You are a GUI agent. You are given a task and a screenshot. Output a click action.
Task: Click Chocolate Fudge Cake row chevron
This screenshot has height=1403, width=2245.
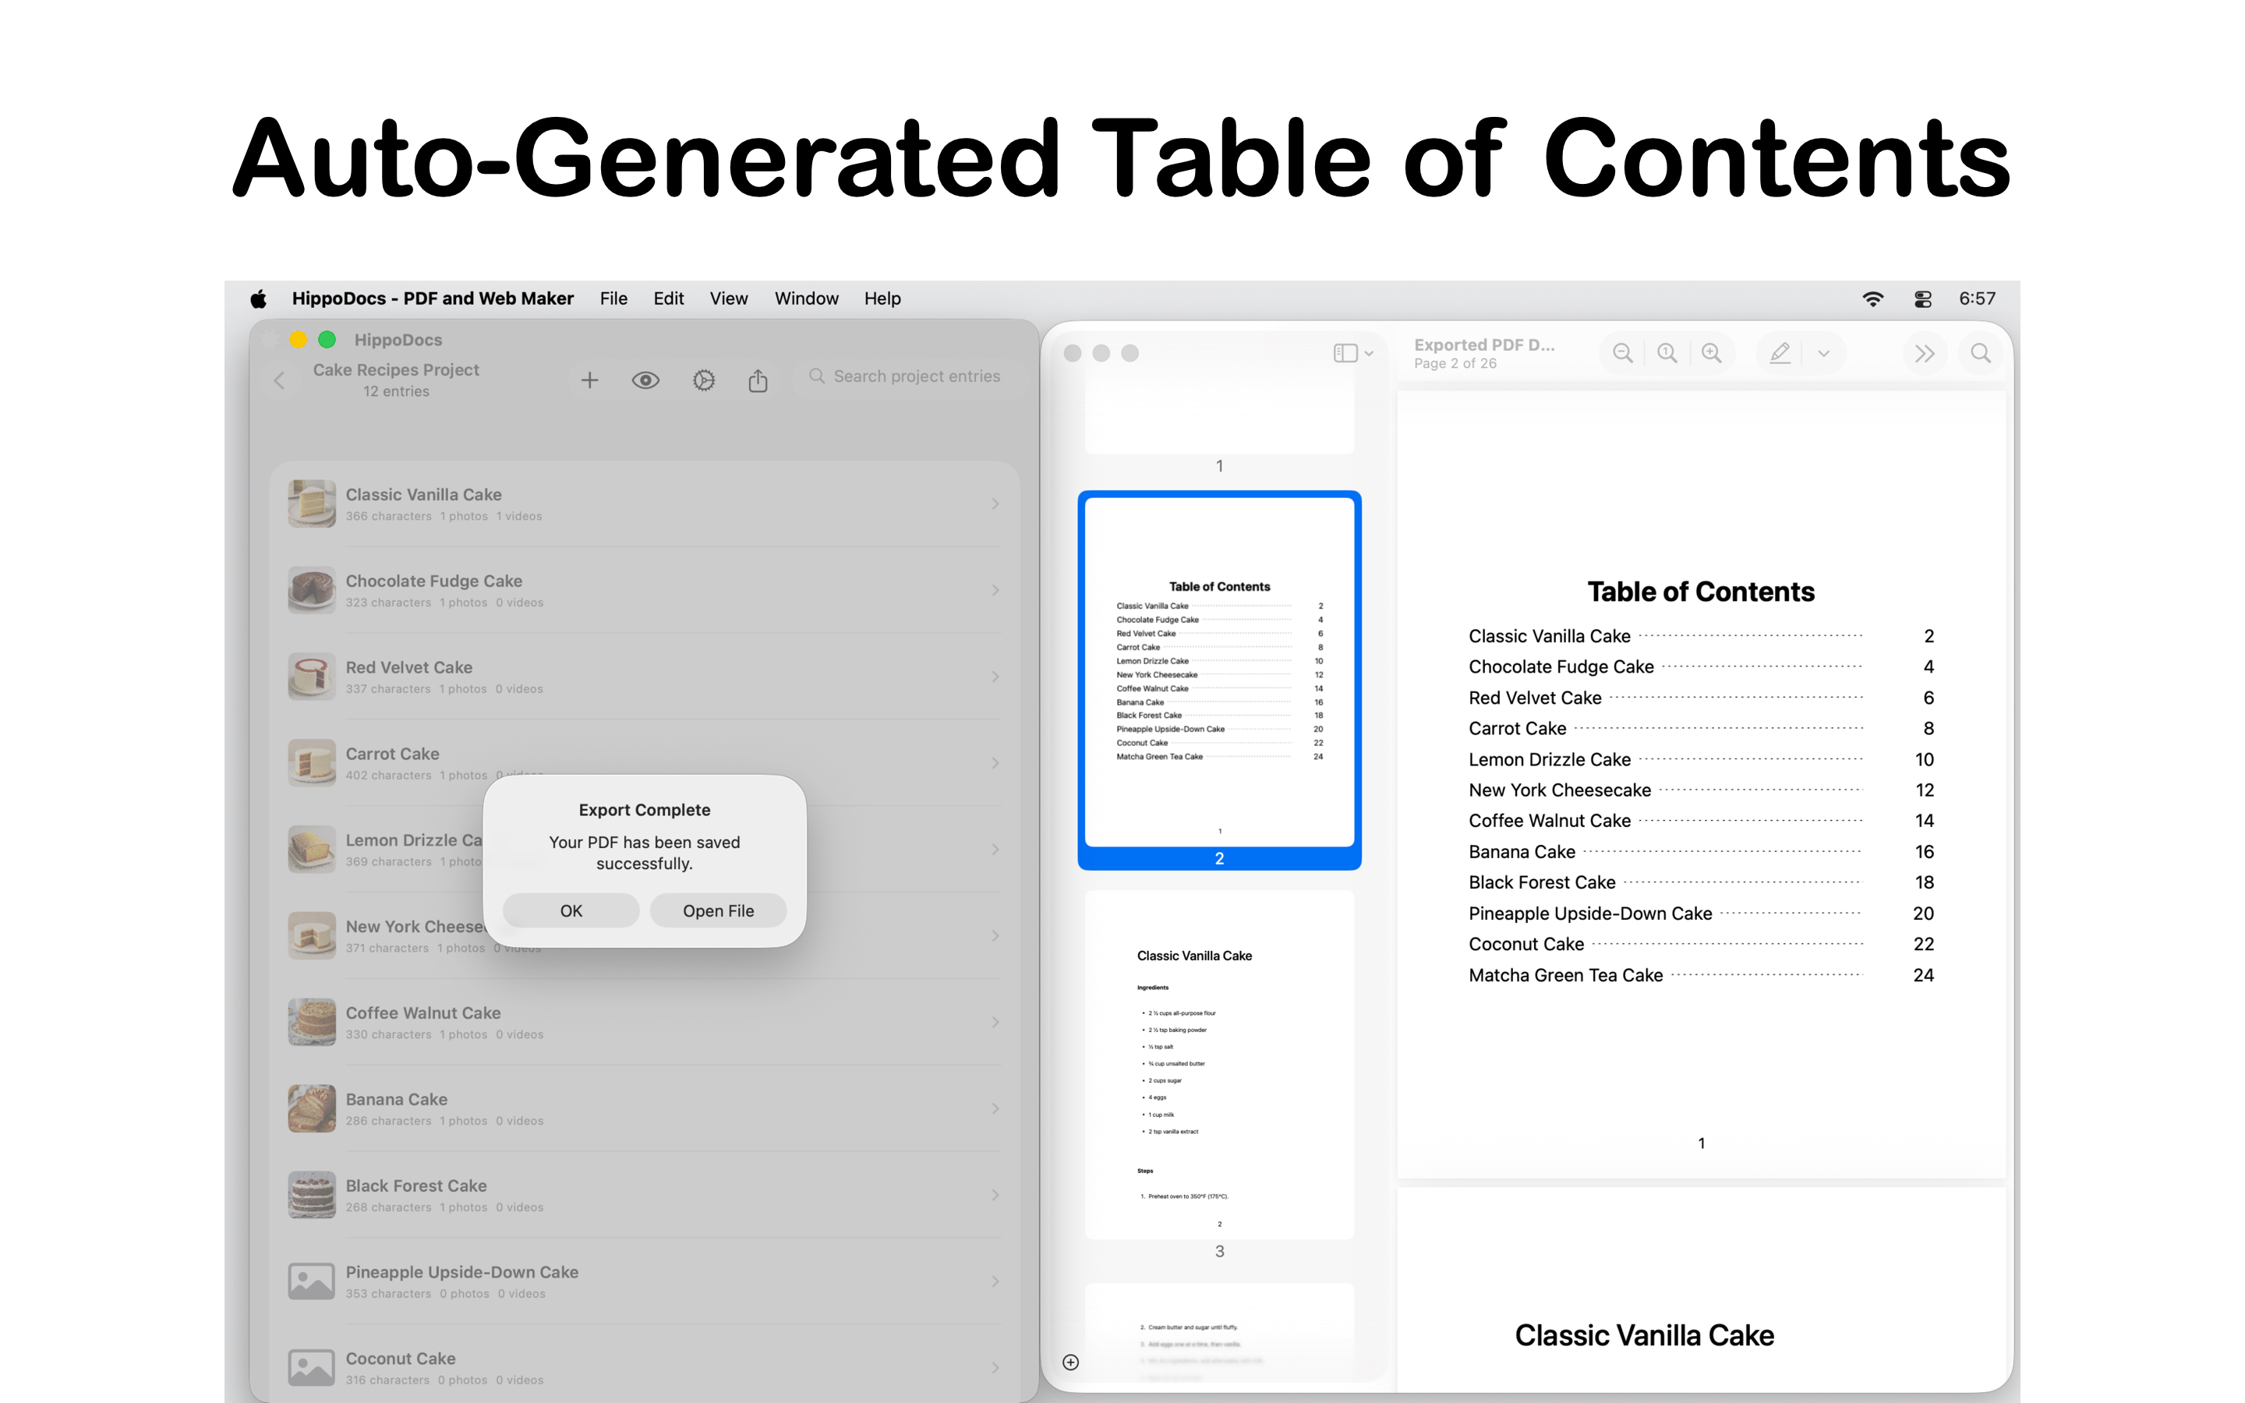point(995,590)
